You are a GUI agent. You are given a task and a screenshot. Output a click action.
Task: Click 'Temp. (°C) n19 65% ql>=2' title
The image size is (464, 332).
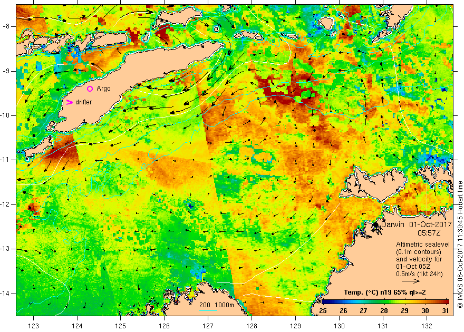(x=385, y=292)
